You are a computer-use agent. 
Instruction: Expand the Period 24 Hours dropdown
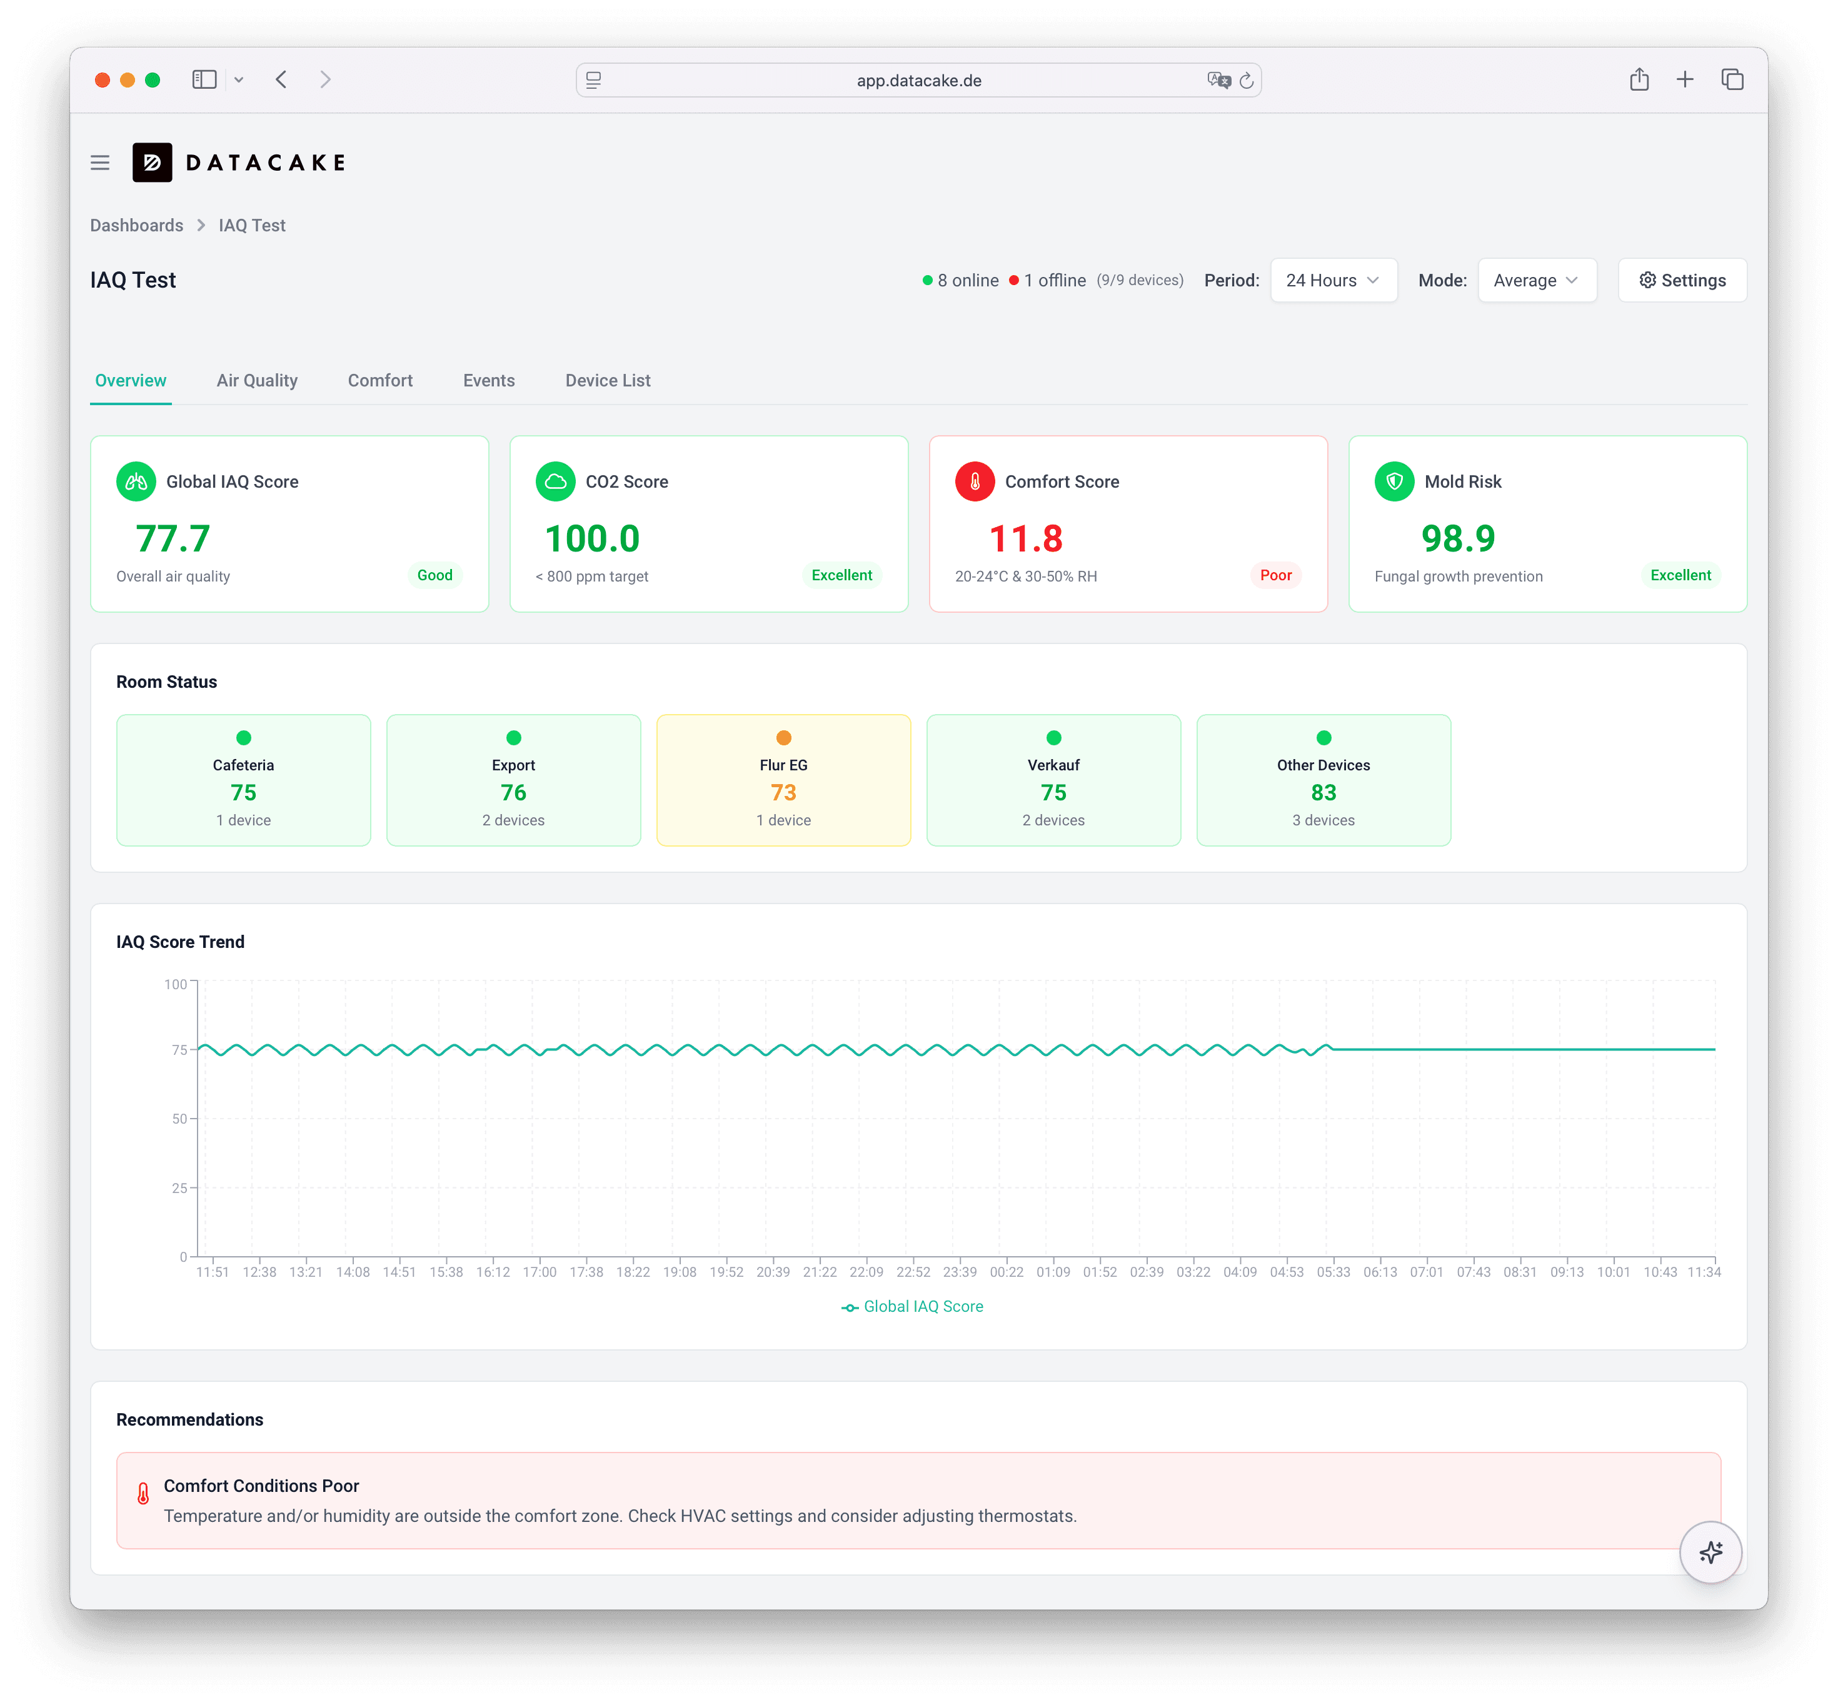click(1333, 280)
